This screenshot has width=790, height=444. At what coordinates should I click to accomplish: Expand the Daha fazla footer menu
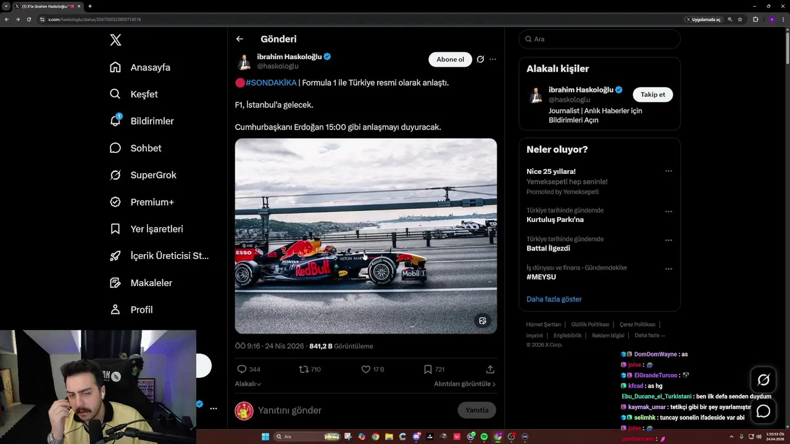pyautogui.click(x=649, y=335)
